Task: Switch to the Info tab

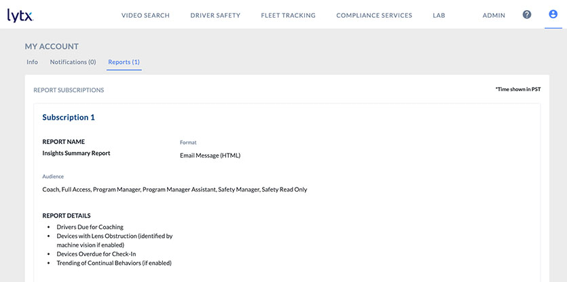Action: 32,62
